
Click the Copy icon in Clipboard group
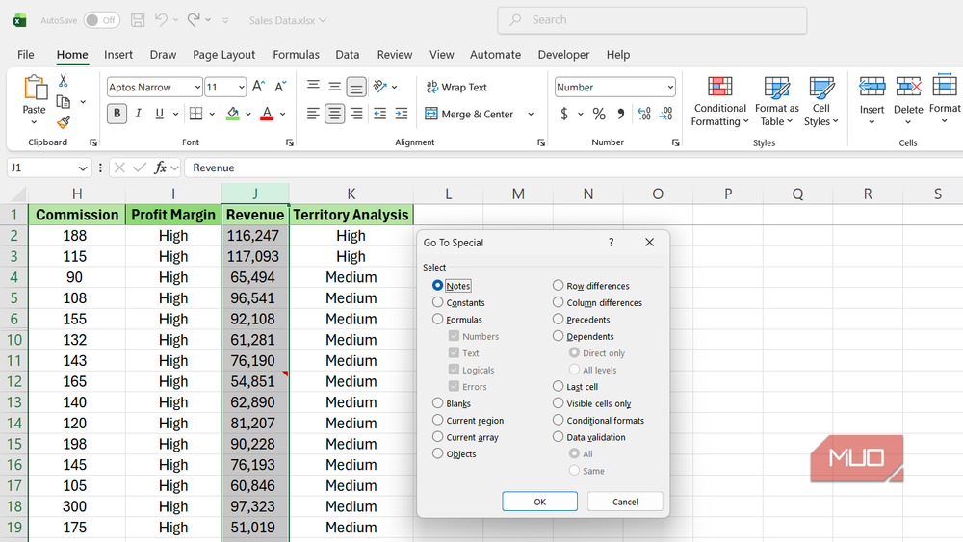(63, 102)
